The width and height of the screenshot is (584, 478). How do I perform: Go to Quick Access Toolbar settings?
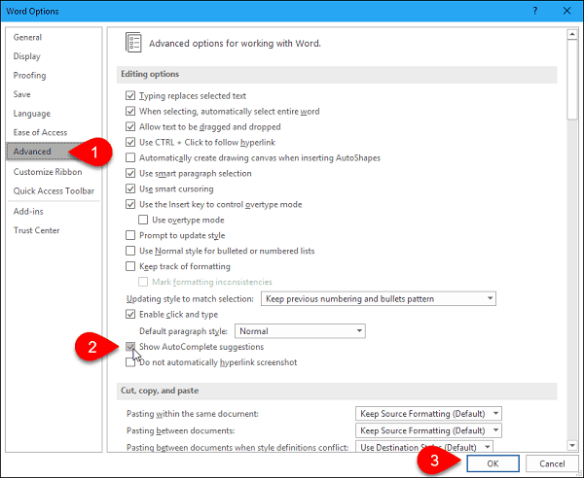point(55,190)
